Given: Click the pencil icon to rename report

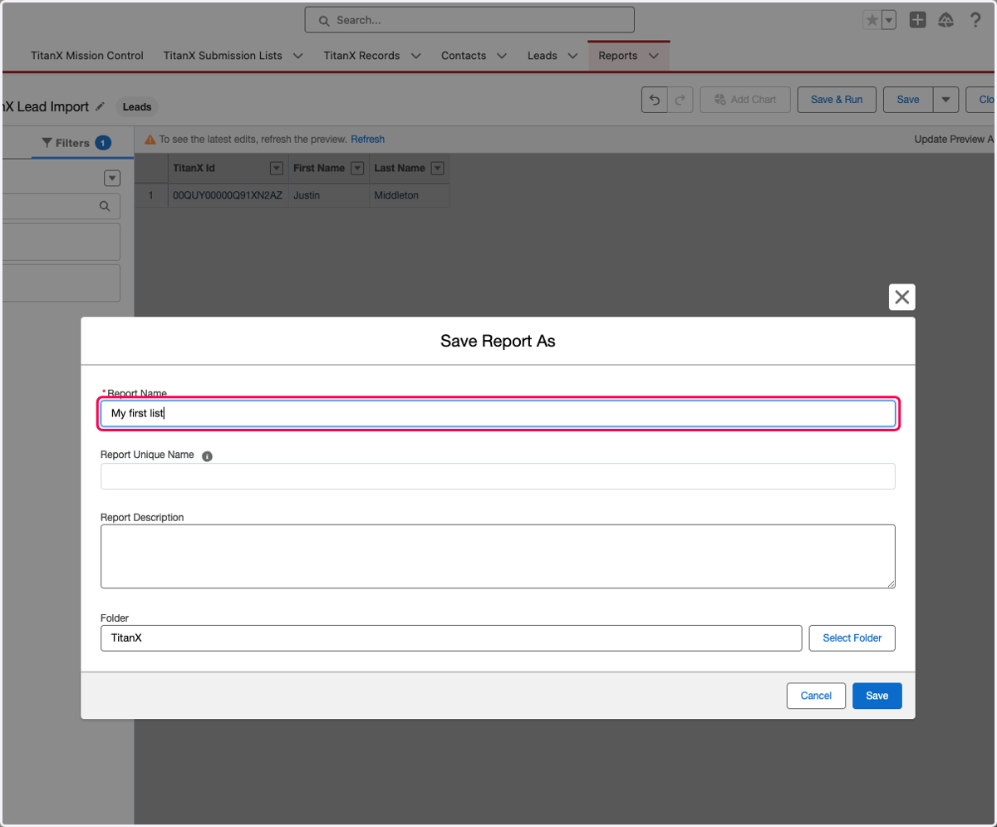Looking at the screenshot, I should [x=101, y=106].
